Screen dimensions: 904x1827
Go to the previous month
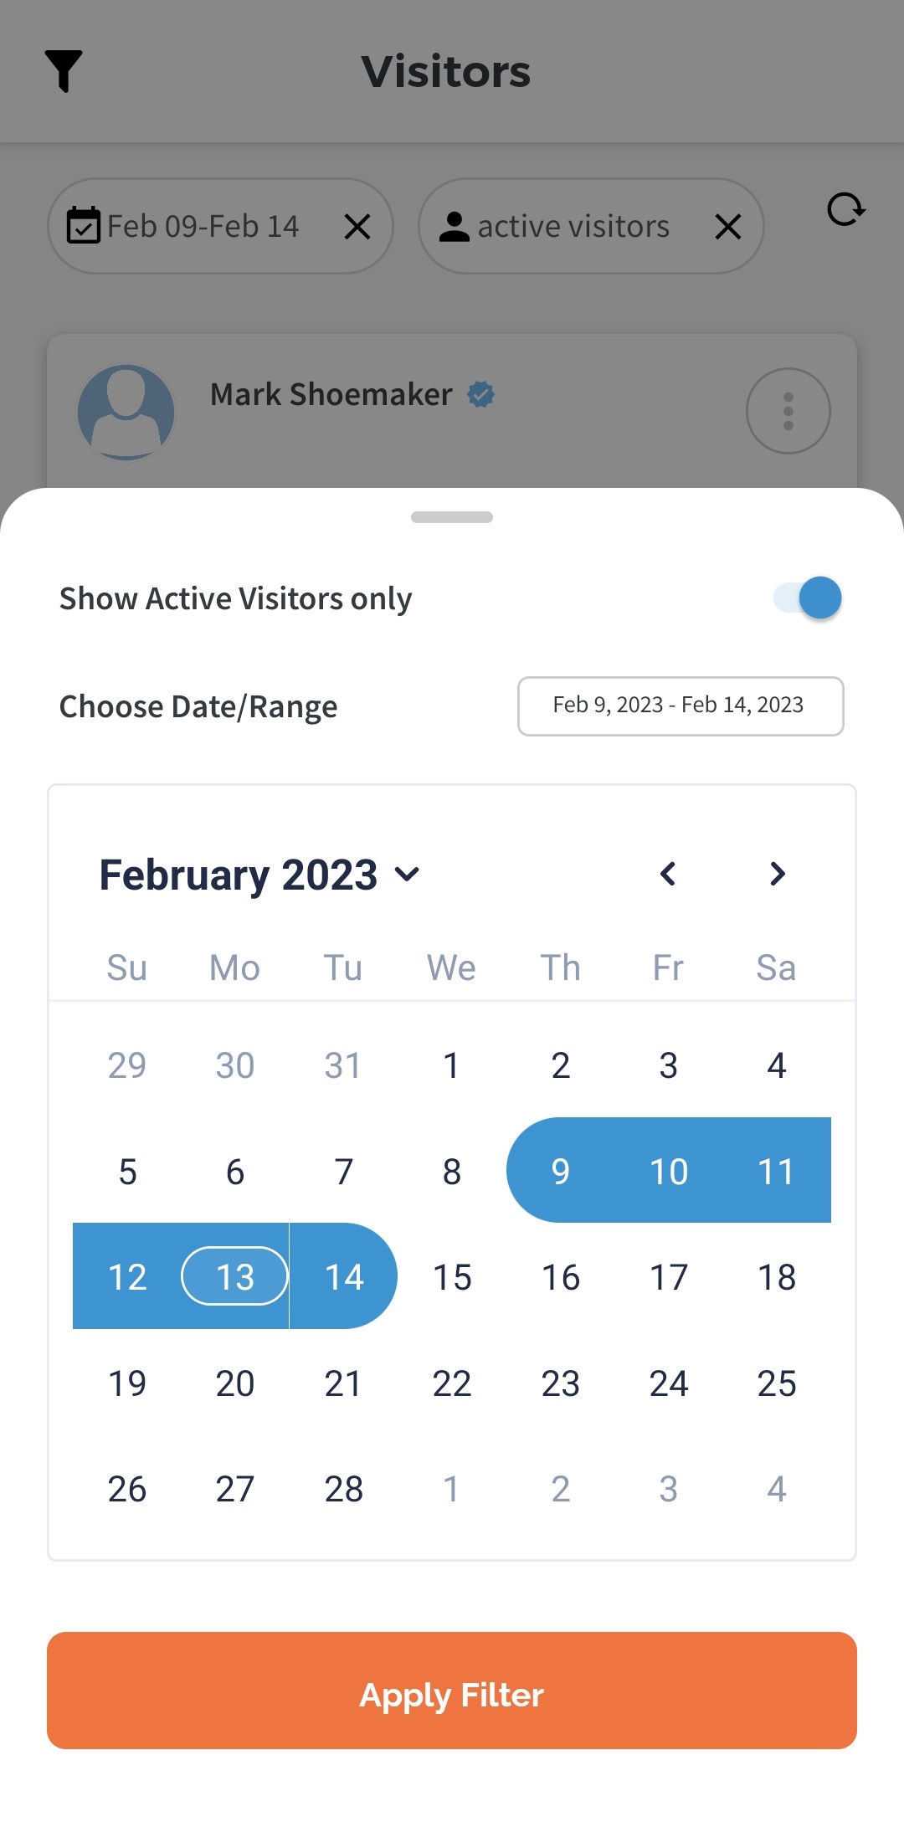[668, 874]
